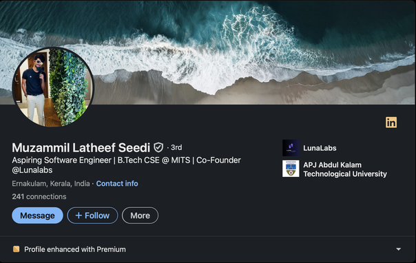Click the gold LinkedIn Premium logo badge
416x263 pixels.
(x=391, y=123)
